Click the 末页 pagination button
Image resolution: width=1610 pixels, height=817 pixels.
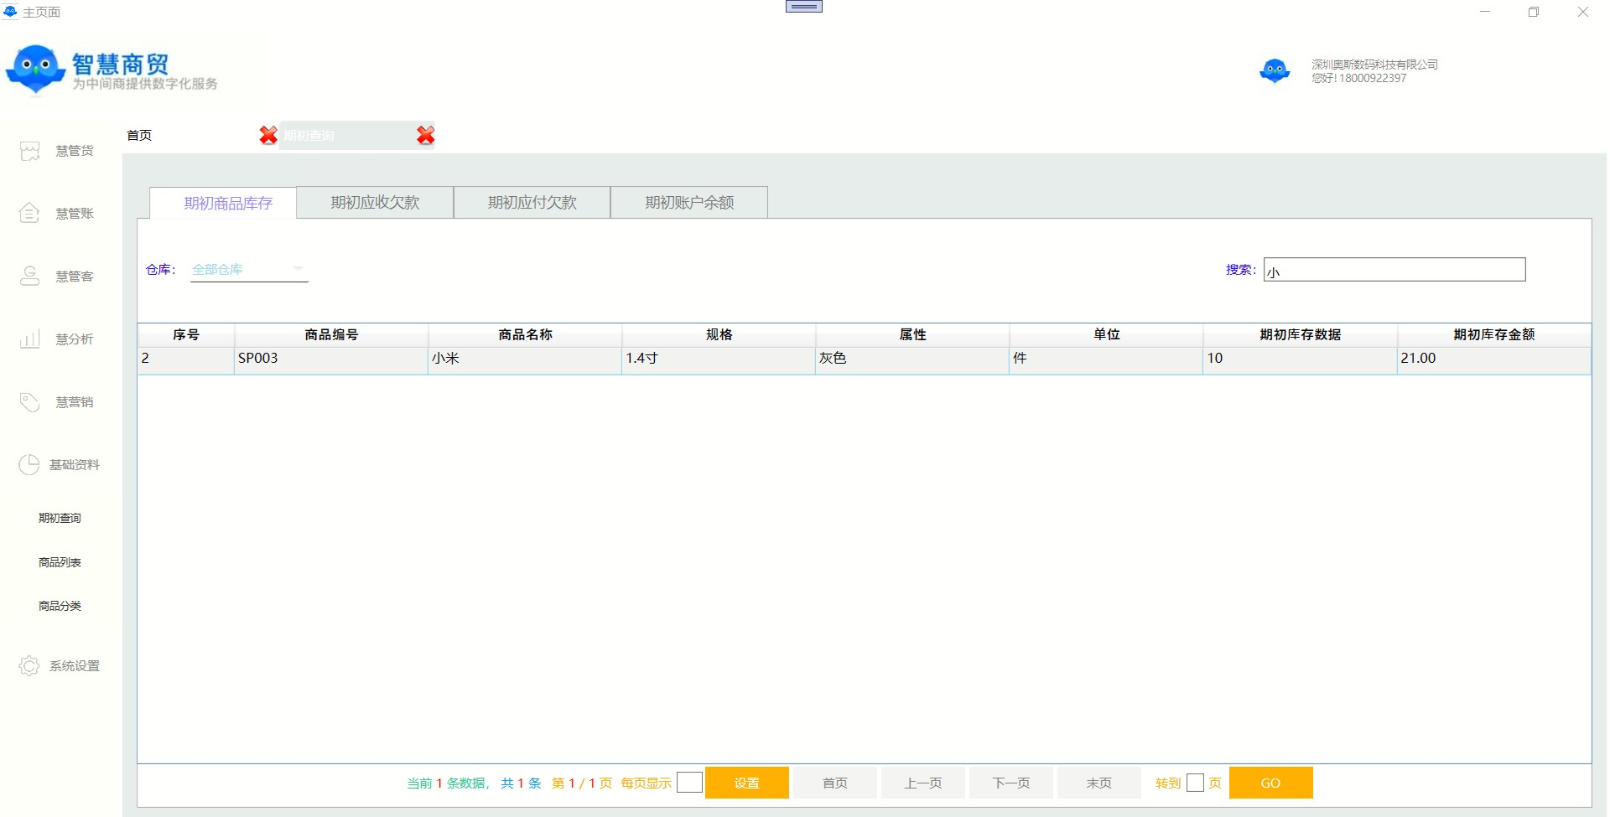point(1099,783)
